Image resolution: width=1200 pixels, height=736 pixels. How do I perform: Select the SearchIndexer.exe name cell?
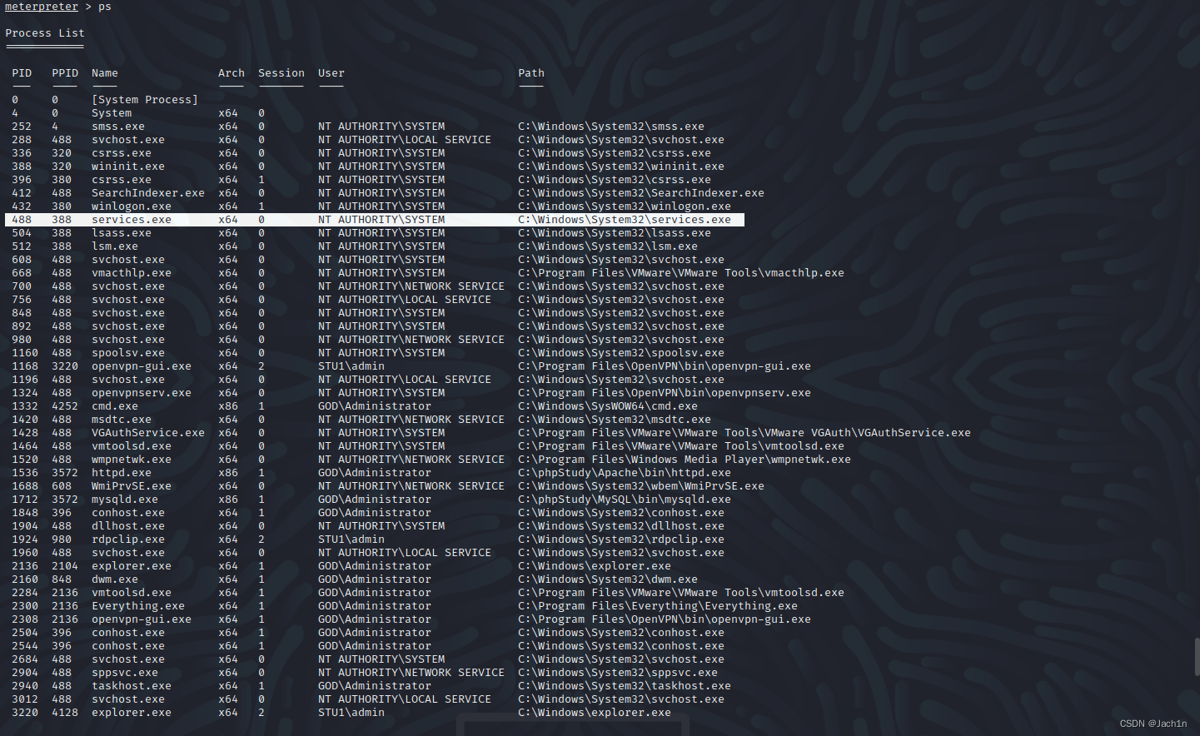148,193
